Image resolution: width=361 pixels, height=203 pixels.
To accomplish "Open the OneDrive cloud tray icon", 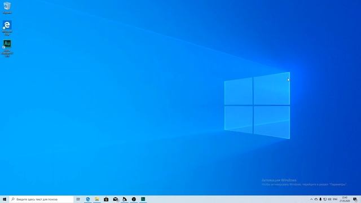I will pyautogui.click(x=316, y=199).
